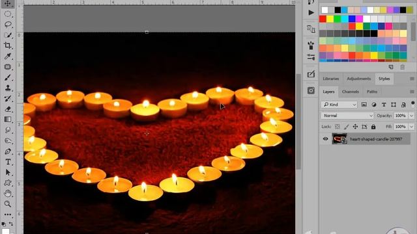Select the Dodge tool

pos(7,140)
